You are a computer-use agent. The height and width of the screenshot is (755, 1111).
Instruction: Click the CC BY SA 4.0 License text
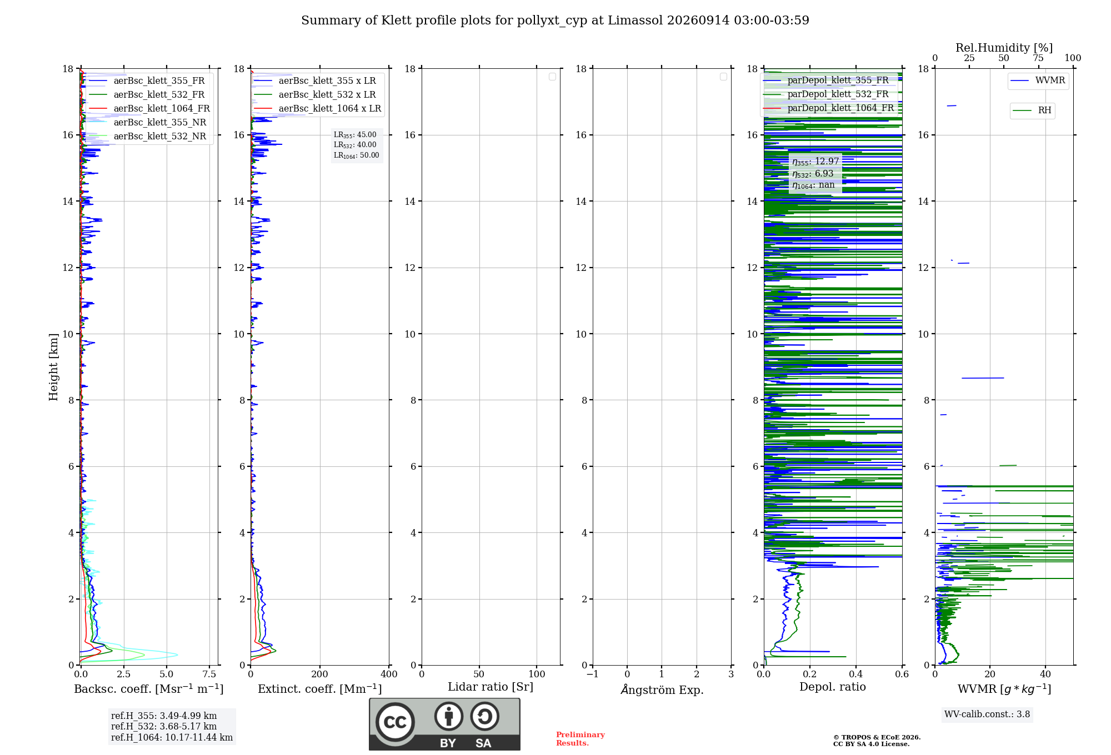pyautogui.click(x=871, y=744)
